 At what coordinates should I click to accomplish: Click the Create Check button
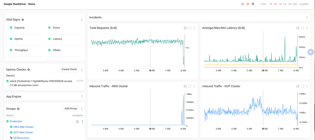69,69
